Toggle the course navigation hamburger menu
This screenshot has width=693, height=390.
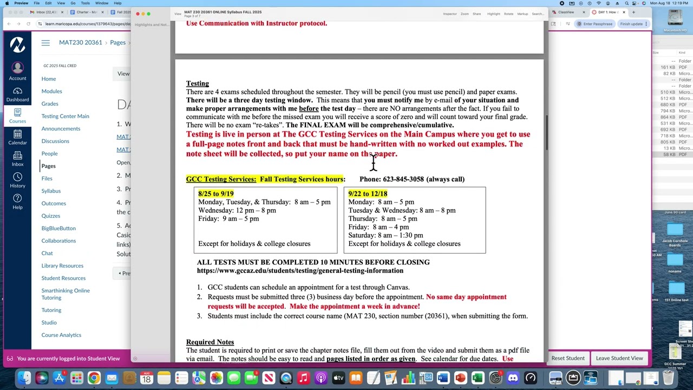(x=45, y=43)
